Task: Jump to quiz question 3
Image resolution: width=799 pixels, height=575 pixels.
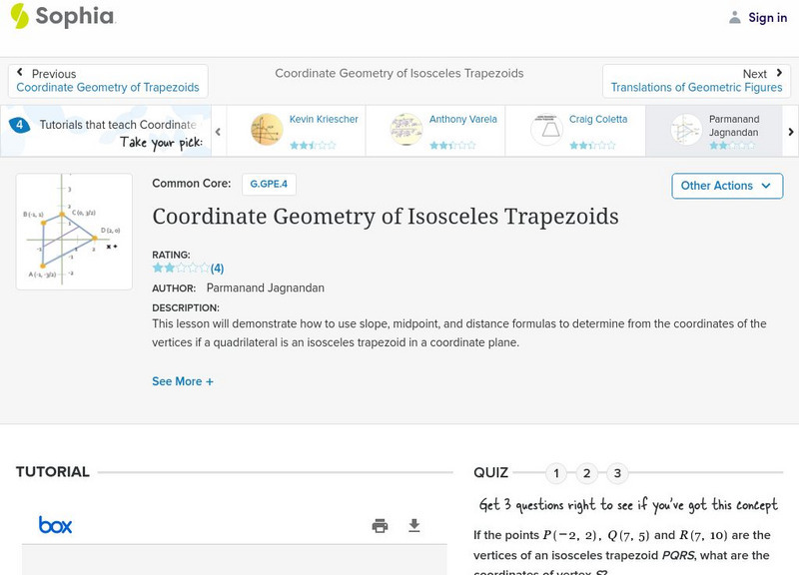Action: coord(618,473)
